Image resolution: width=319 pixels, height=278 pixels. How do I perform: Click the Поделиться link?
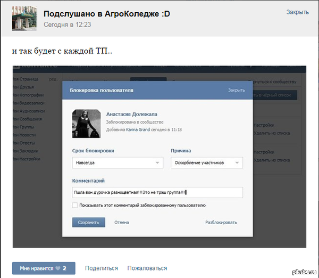tap(102, 268)
